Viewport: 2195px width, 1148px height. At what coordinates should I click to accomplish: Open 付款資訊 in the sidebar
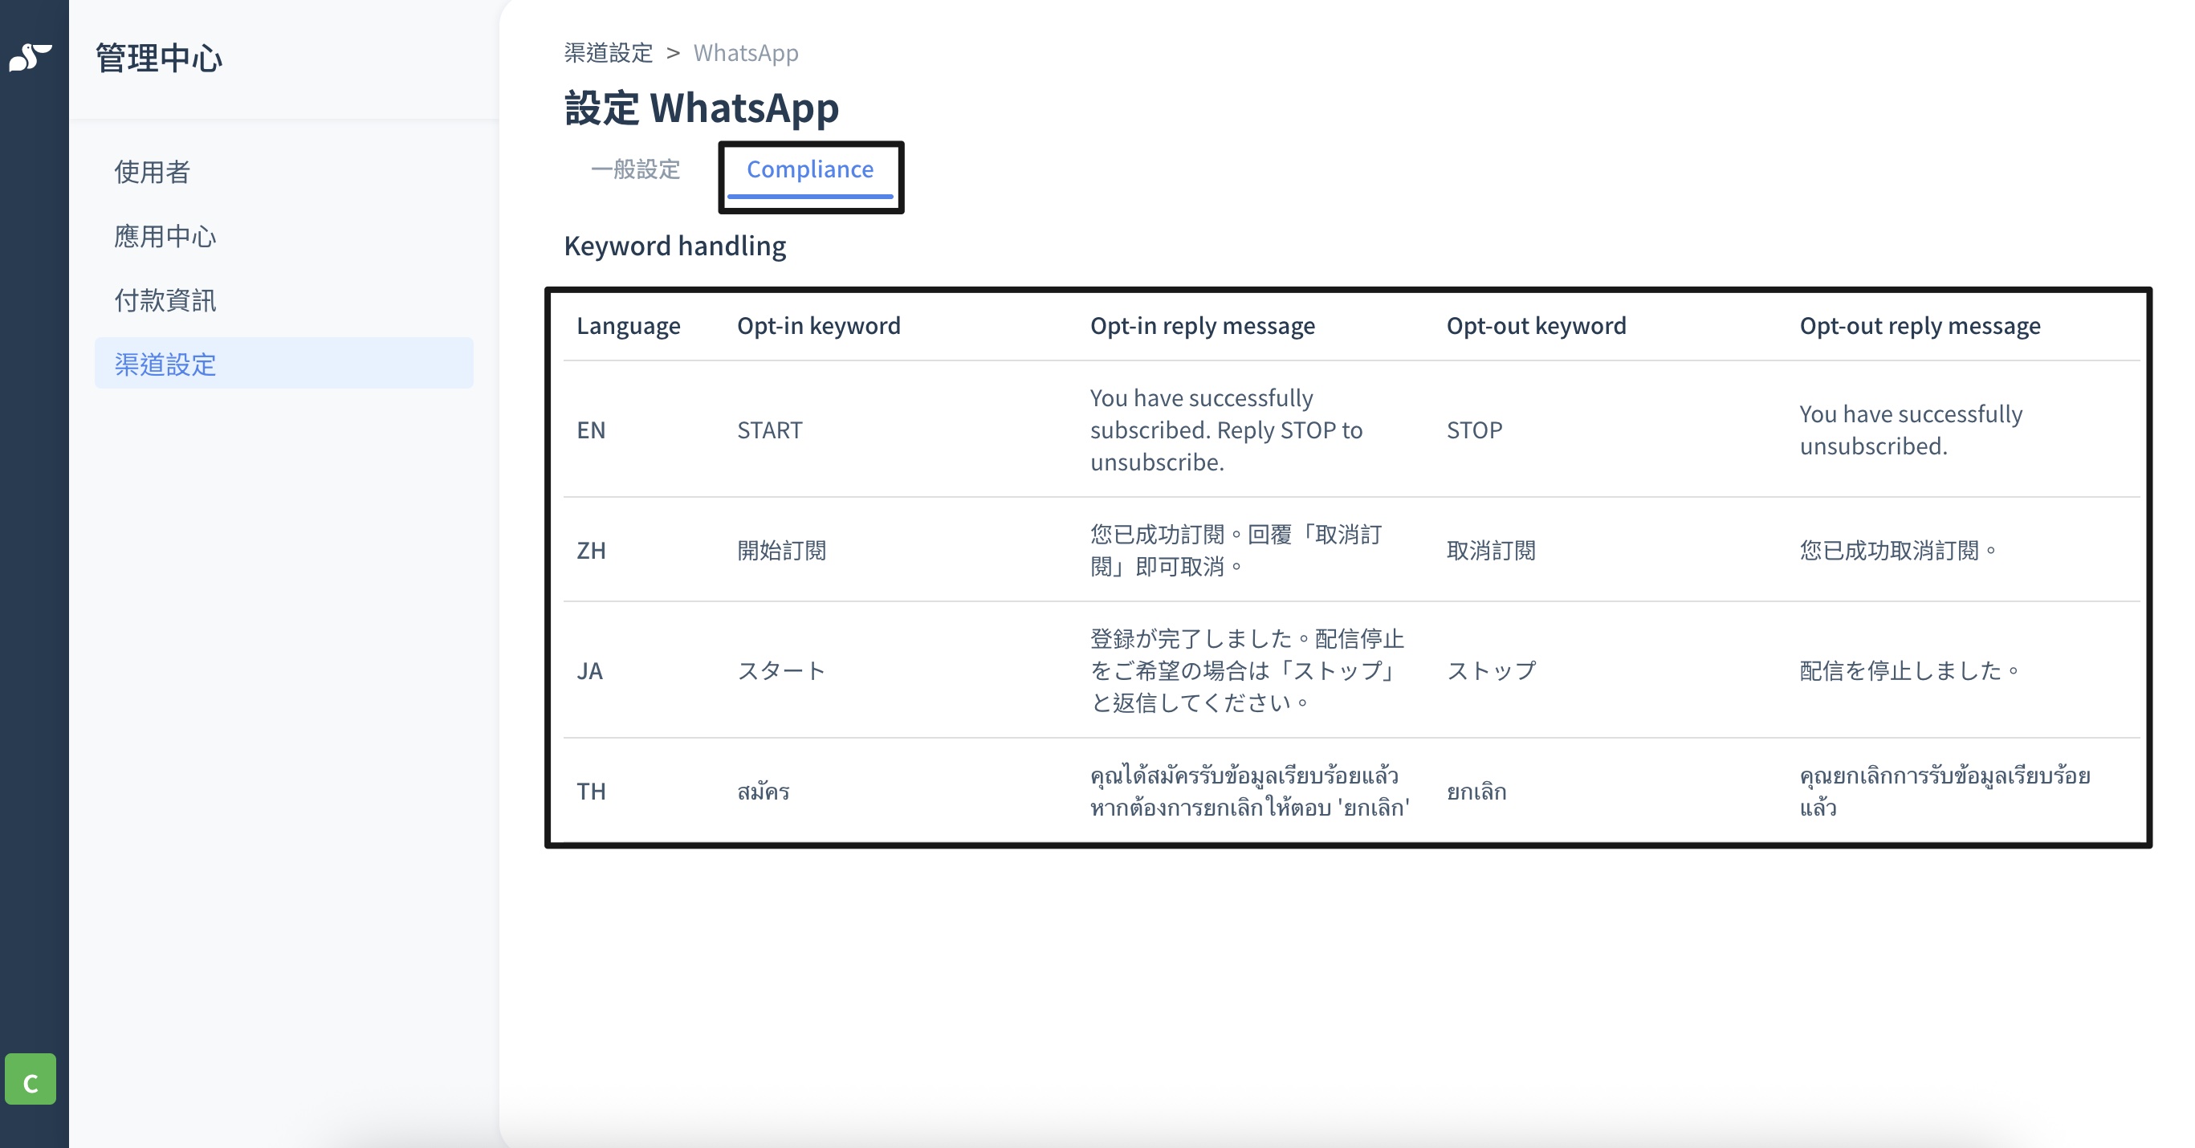pos(165,300)
